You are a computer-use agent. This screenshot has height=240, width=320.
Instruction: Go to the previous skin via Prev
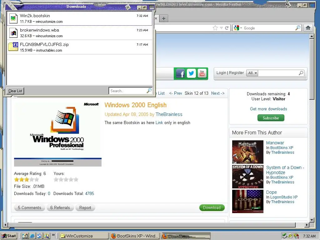click(176, 93)
